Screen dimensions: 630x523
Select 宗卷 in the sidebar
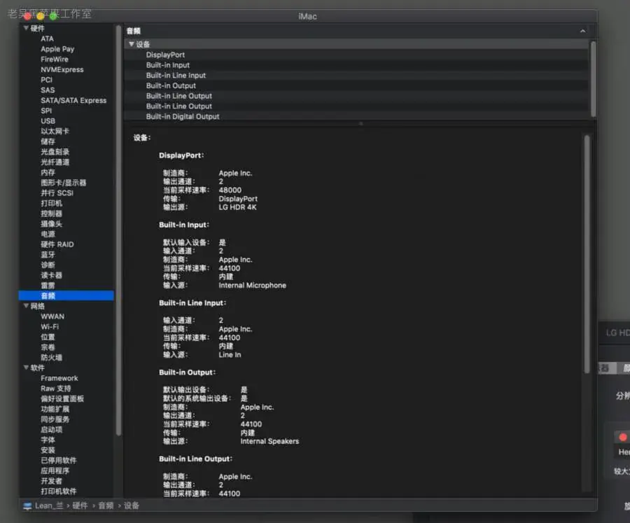click(x=48, y=347)
